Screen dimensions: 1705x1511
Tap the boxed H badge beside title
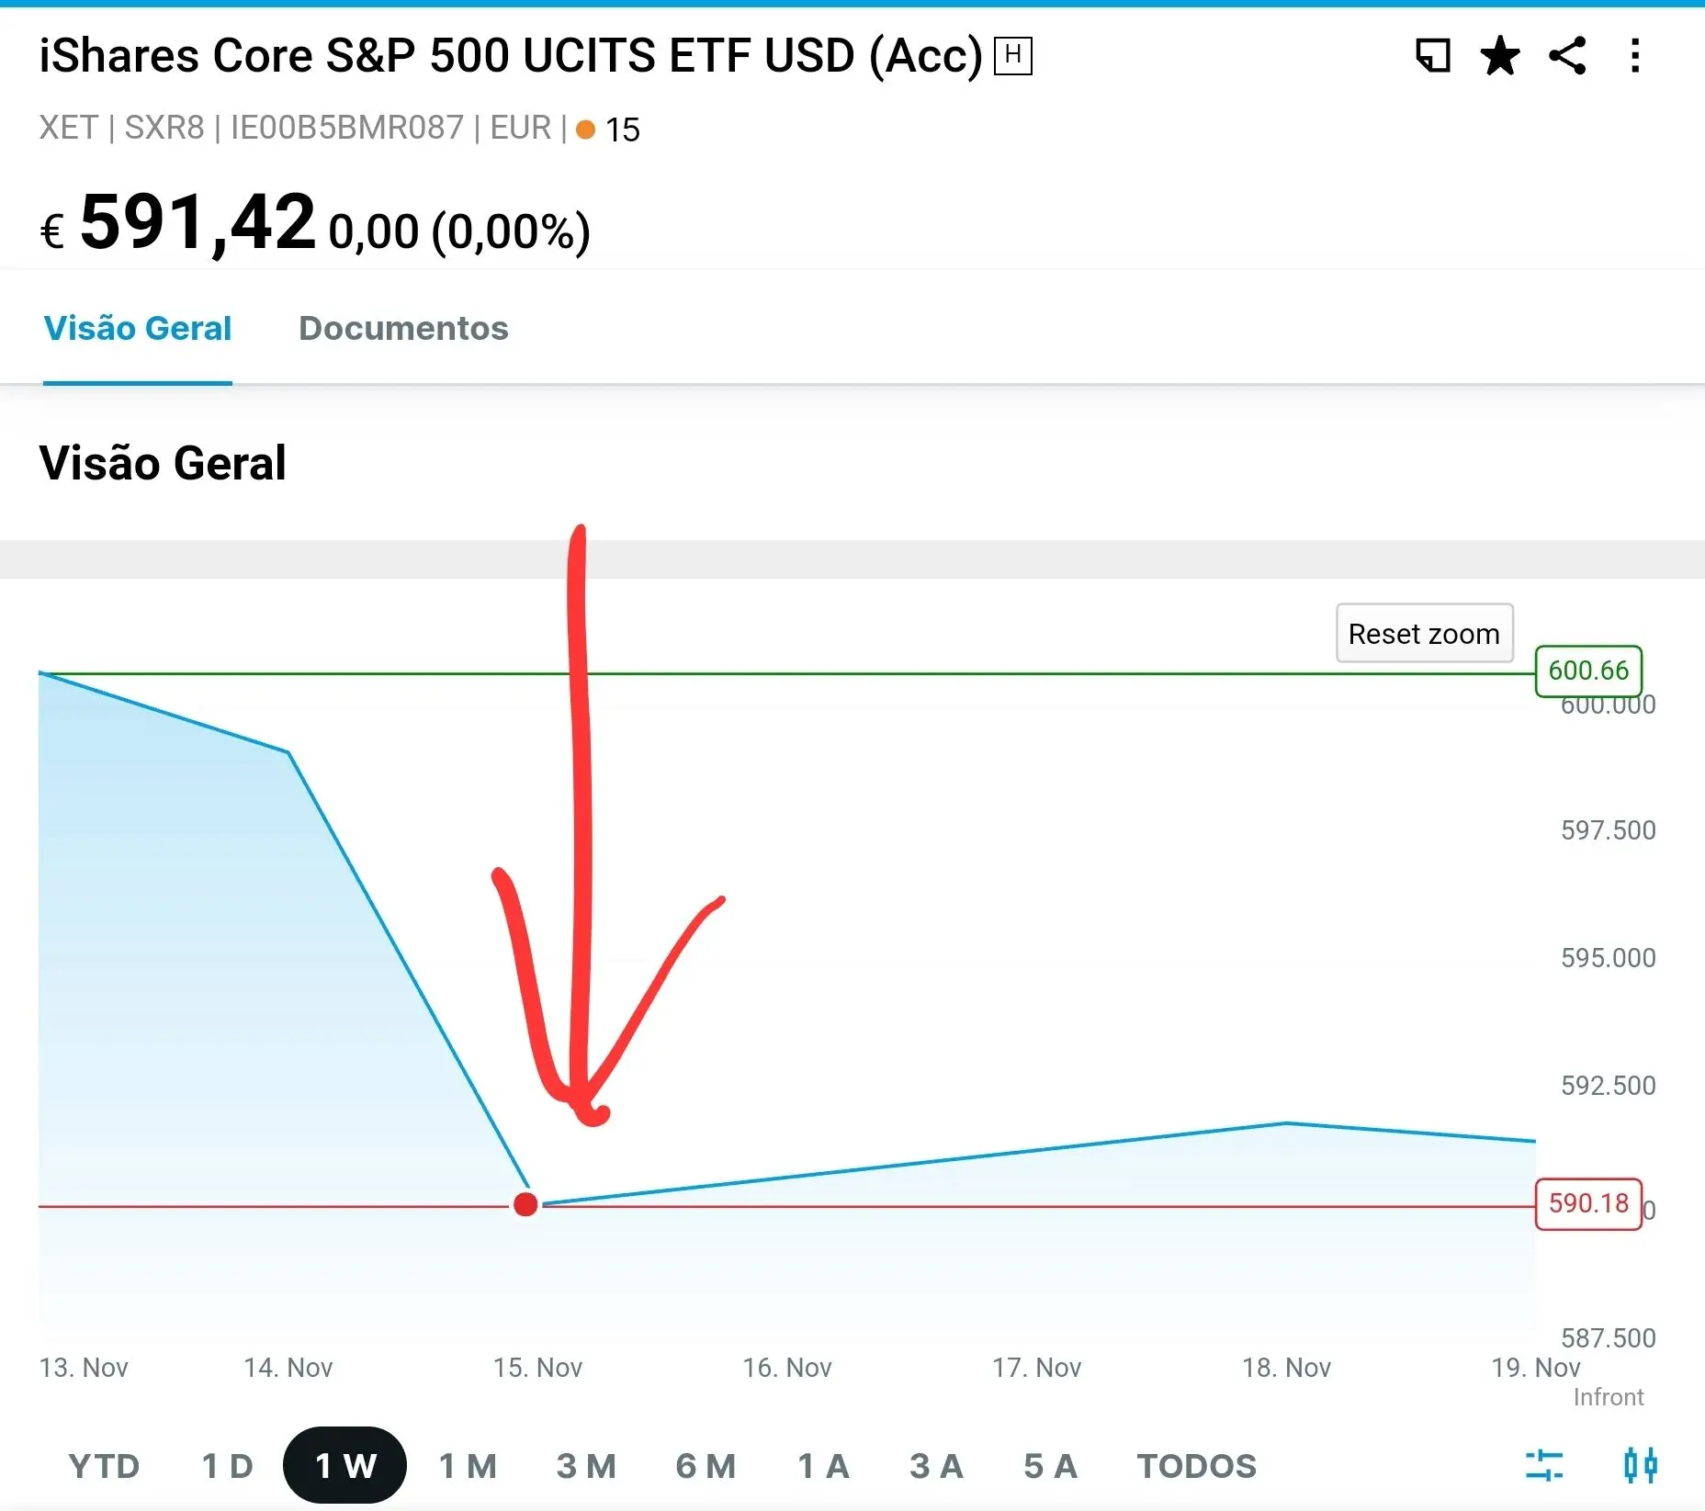point(1013,56)
